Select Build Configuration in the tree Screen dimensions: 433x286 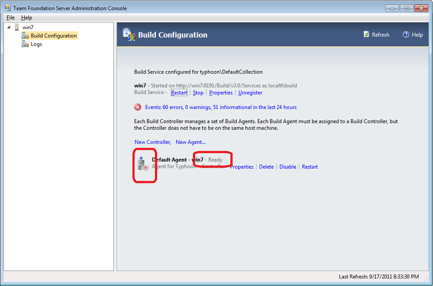pyautogui.click(x=53, y=36)
